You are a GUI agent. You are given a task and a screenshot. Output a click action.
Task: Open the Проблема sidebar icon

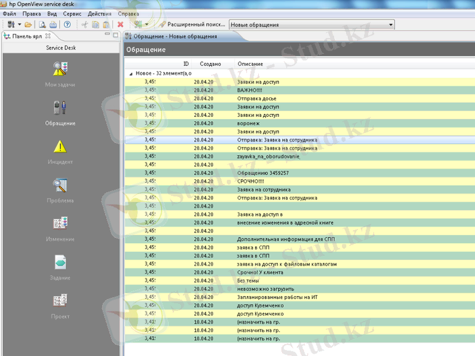click(59, 185)
